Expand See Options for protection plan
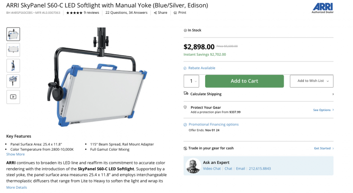 pyautogui.click(x=323, y=110)
